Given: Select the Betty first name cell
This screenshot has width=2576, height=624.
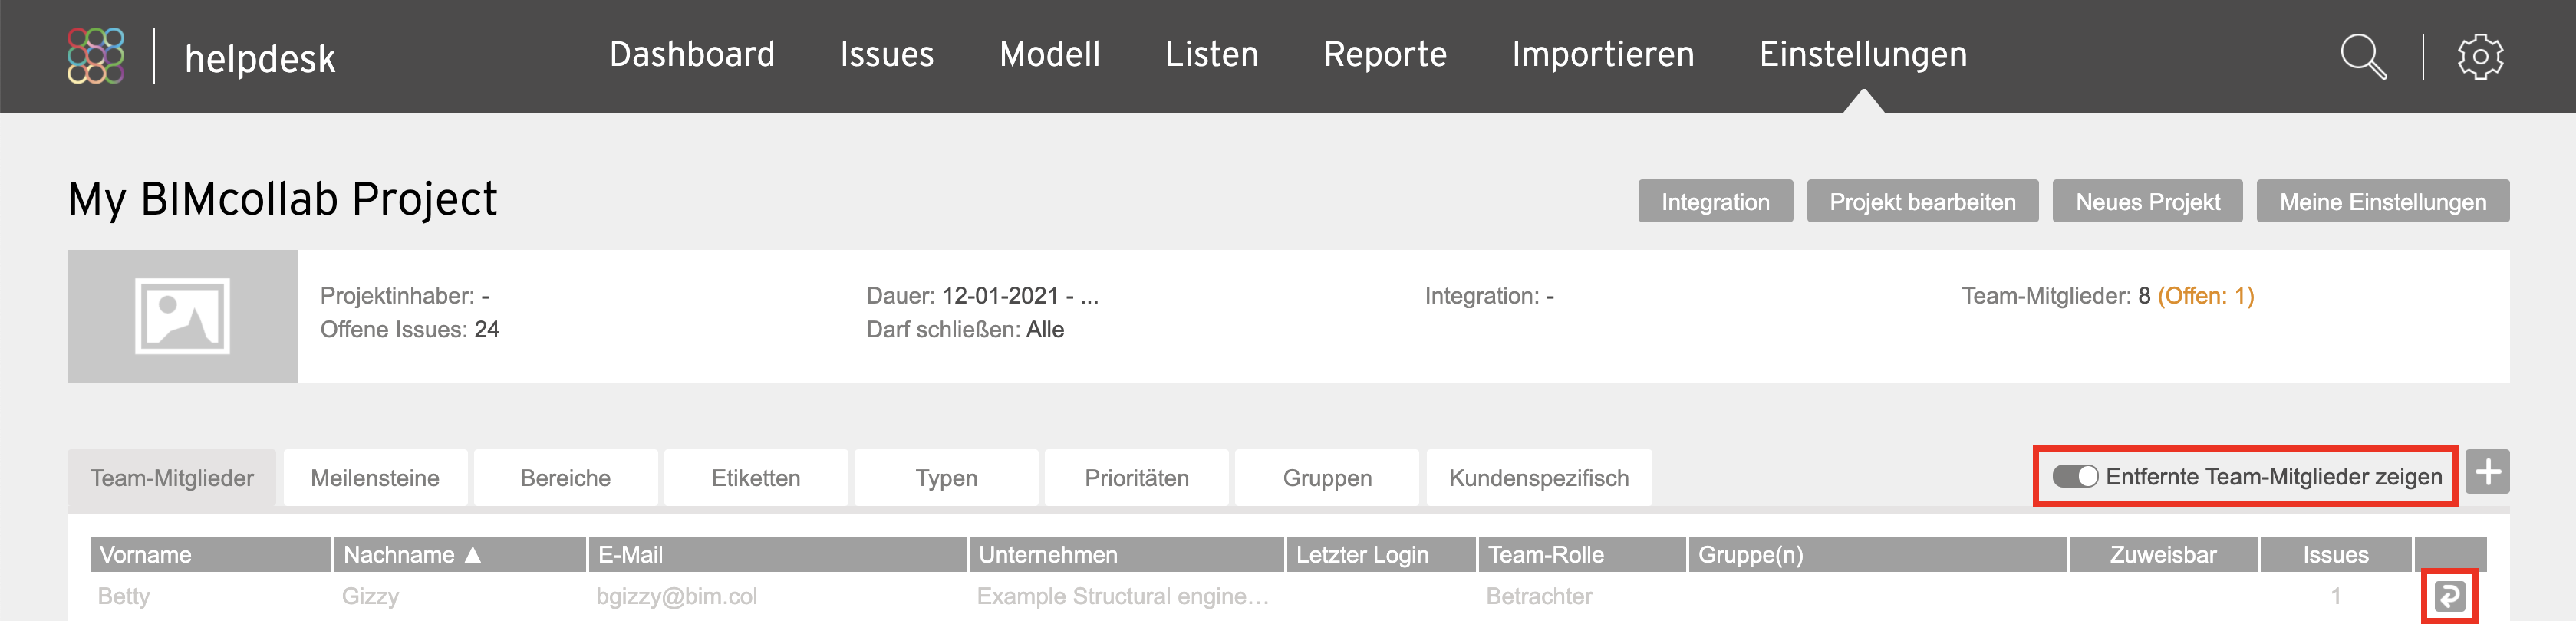Looking at the screenshot, I should (124, 596).
